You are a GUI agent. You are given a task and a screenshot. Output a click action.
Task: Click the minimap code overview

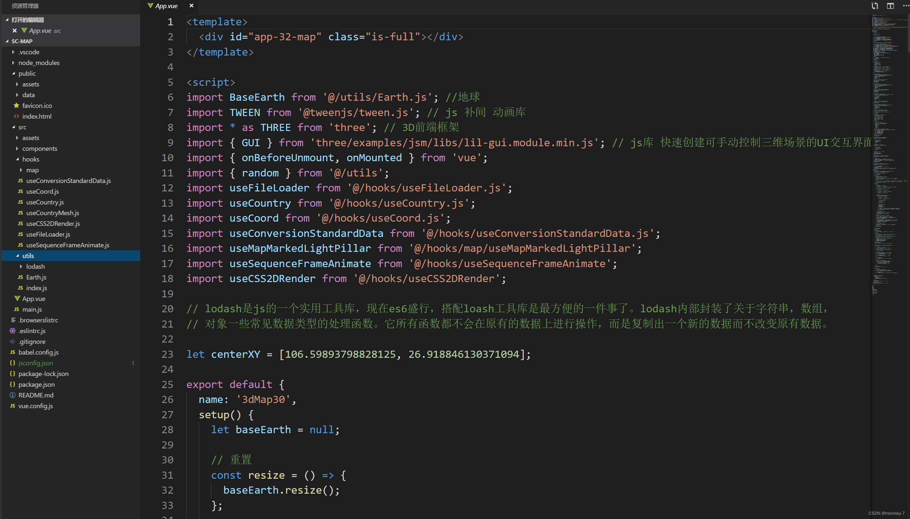click(890, 155)
